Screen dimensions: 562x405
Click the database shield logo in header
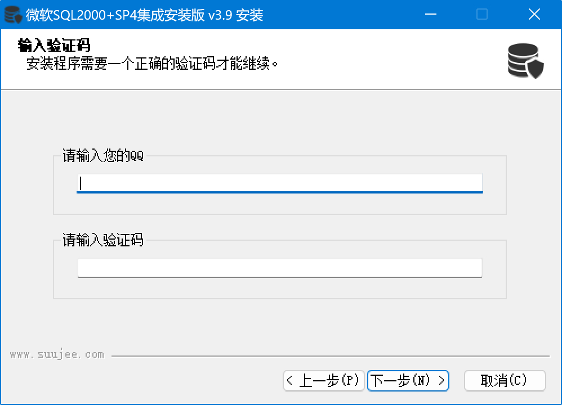point(525,61)
